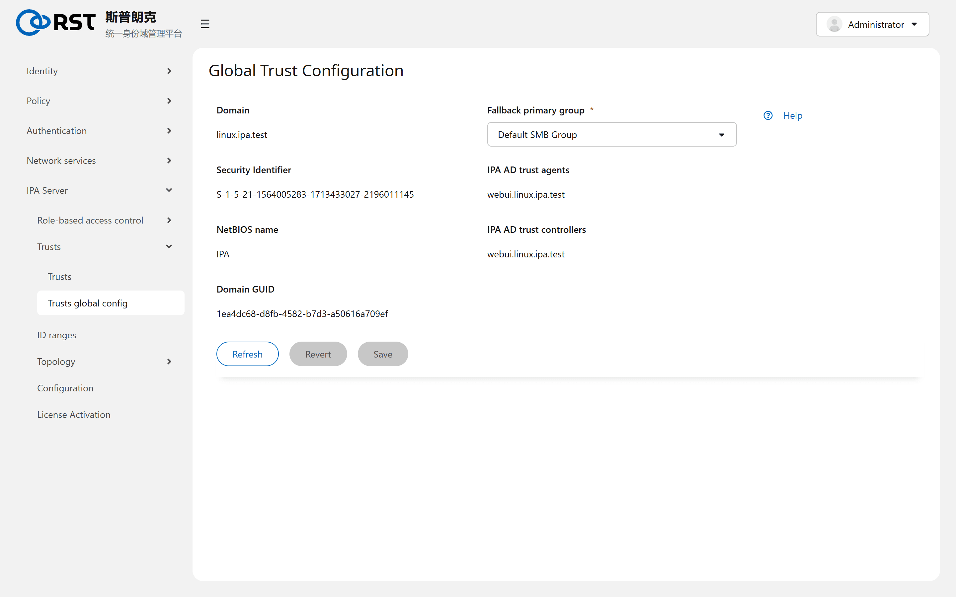The width and height of the screenshot is (956, 597).
Task: Expand Role-based access control chevron
Action: (169, 220)
